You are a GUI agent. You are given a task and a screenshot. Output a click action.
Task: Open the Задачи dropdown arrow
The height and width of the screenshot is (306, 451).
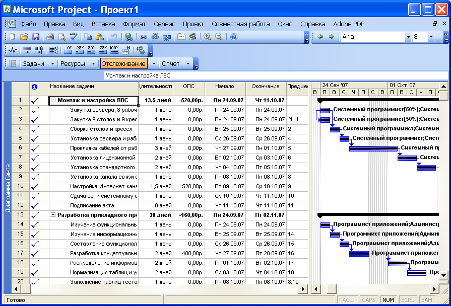52,64
